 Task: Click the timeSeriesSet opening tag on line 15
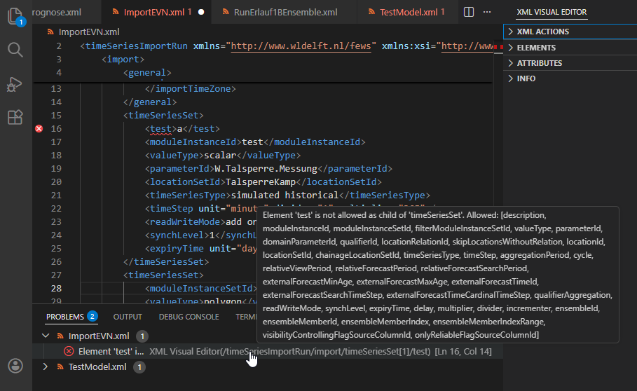click(x=163, y=116)
